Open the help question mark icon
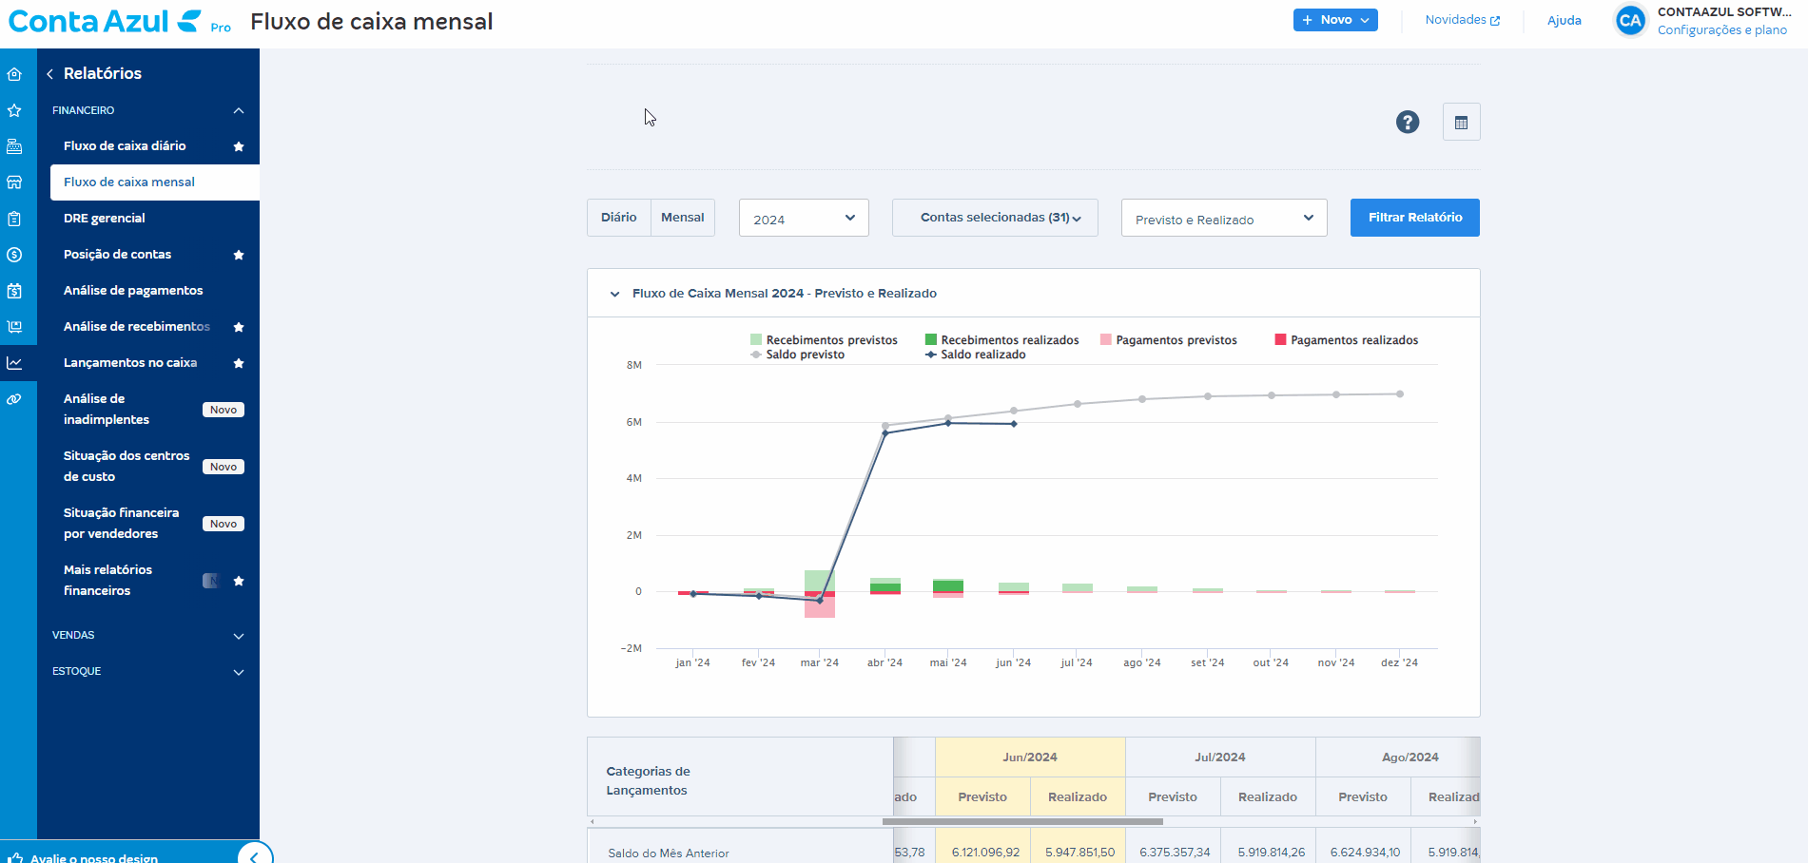This screenshot has height=863, width=1808. pyautogui.click(x=1407, y=123)
